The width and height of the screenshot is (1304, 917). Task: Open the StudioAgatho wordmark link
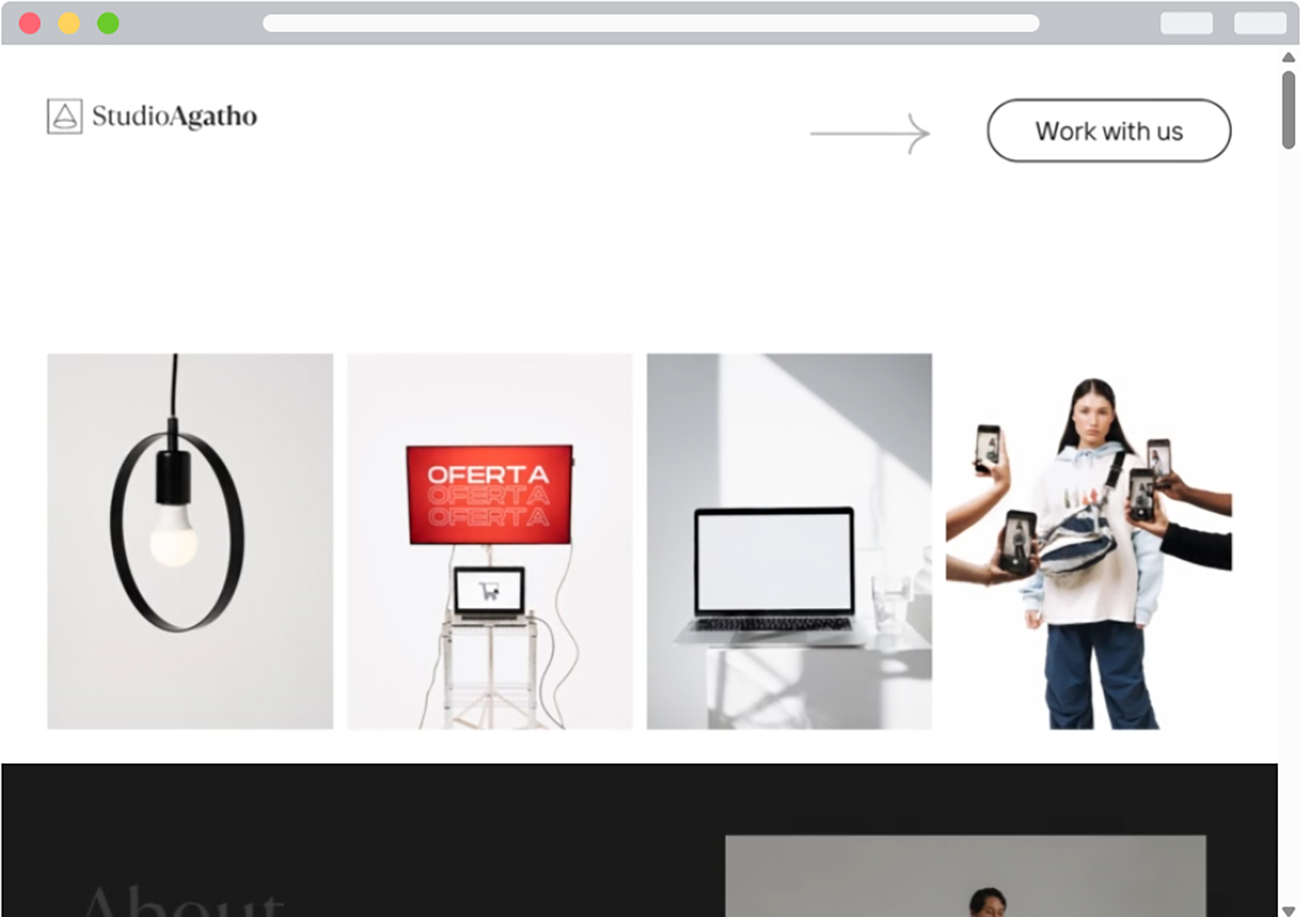coord(175,116)
